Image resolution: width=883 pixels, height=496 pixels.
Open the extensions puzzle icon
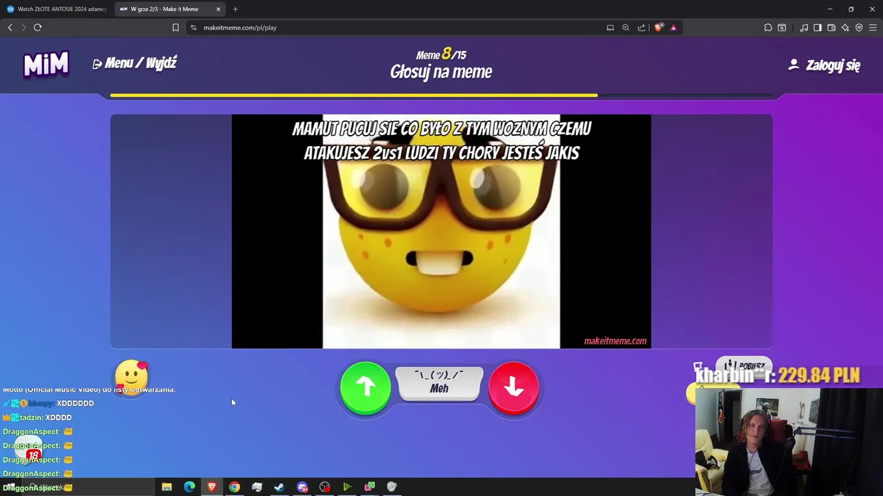point(768,28)
